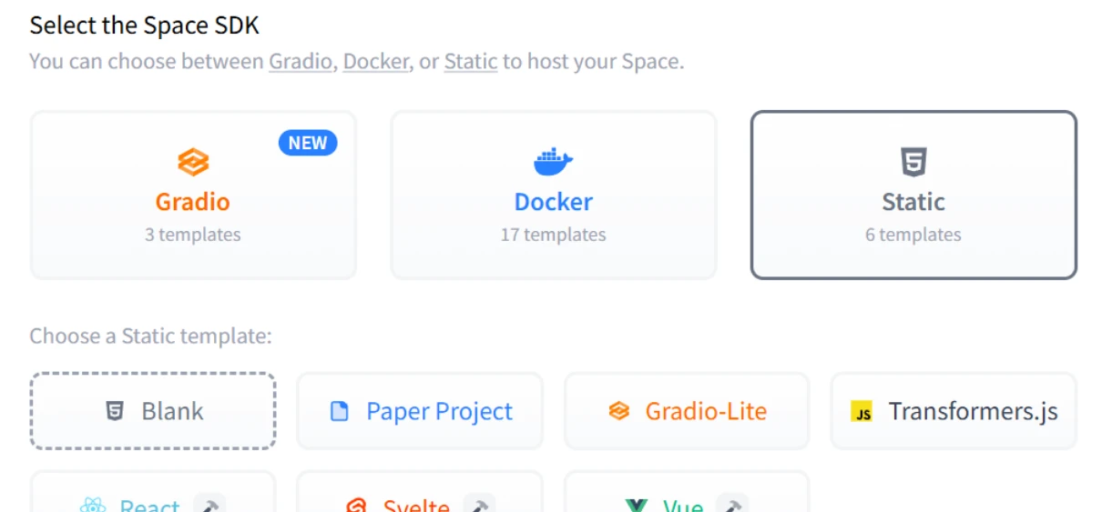
Task: Follow the Docker link in the description text
Action: [x=375, y=62]
